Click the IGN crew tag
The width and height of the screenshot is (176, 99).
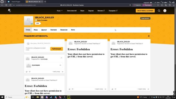(38, 23)
